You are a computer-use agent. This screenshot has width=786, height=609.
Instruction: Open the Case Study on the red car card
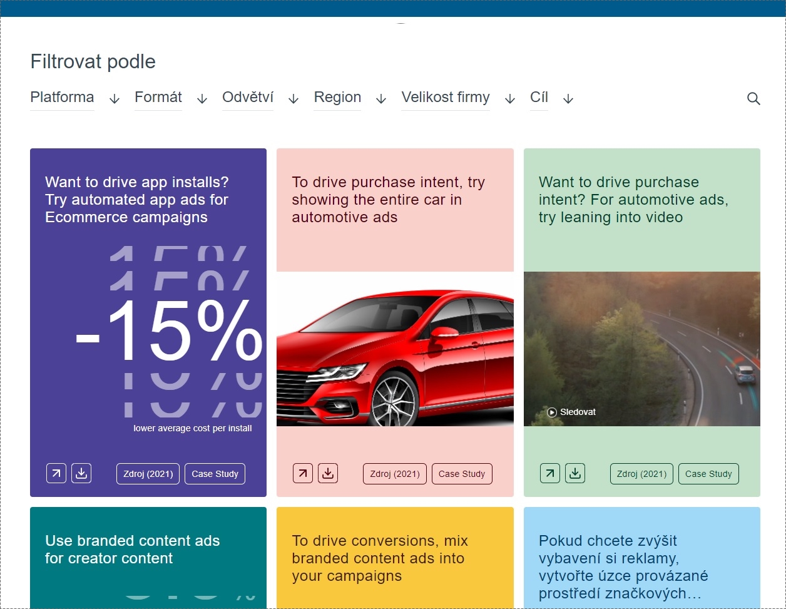coord(462,474)
